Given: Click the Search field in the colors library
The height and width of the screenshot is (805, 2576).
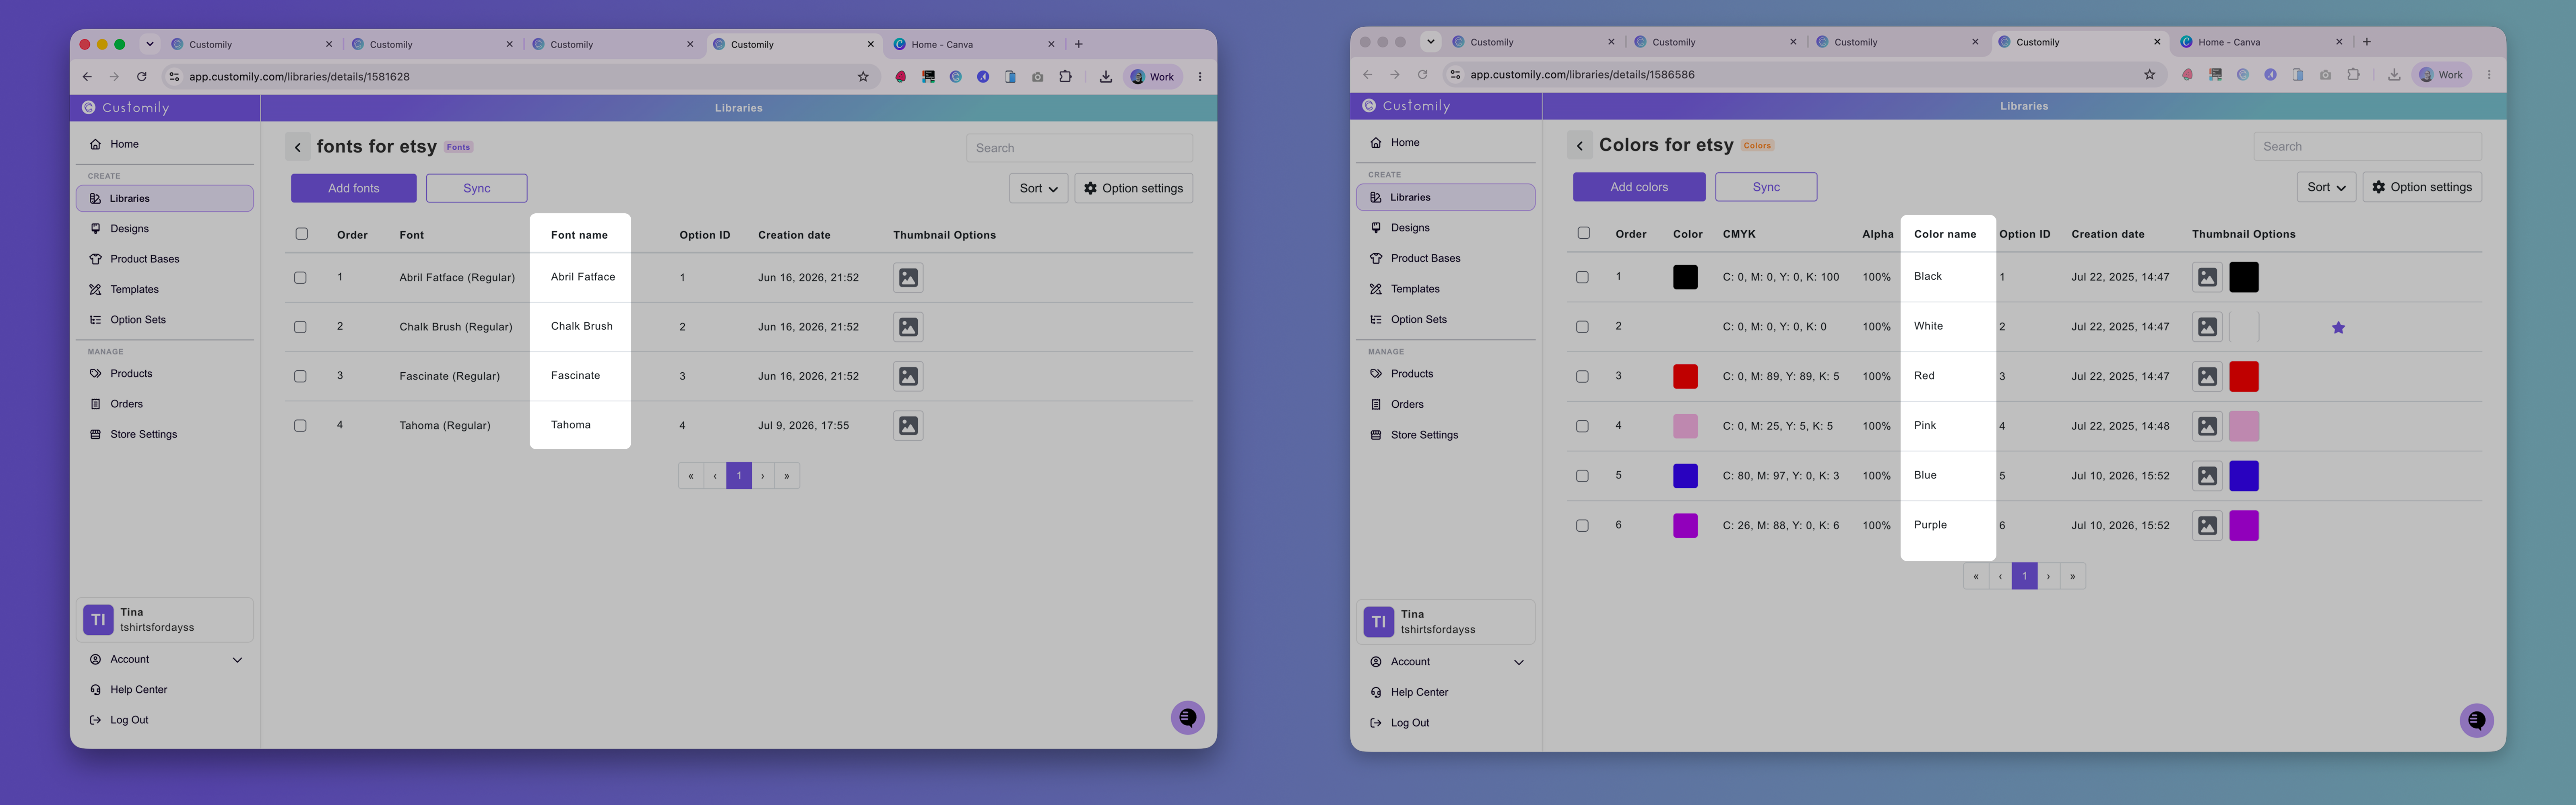Looking at the screenshot, I should coord(2367,146).
